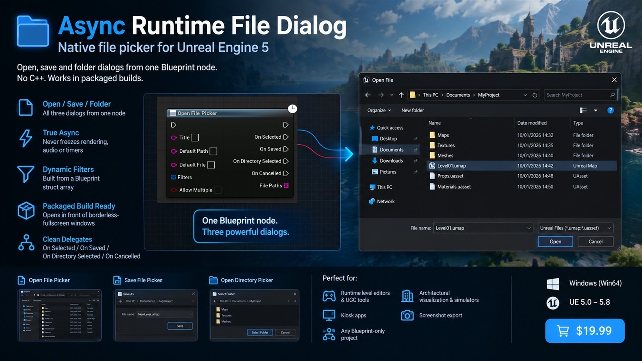
Task: Open Downloads in the sidebar
Action: tap(387, 161)
